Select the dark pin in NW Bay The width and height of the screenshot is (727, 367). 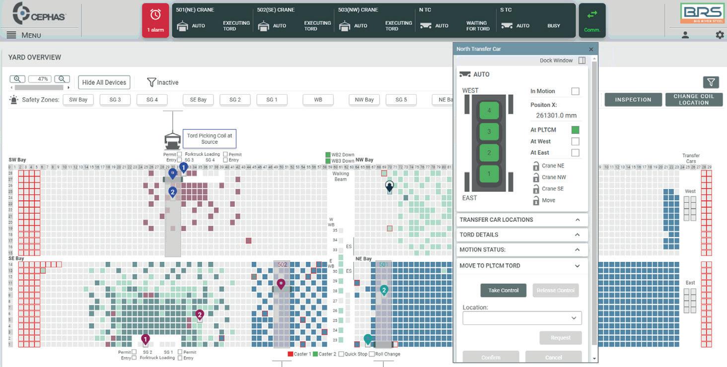click(x=389, y=186)
